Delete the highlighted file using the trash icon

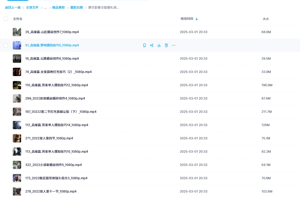pos(166,45)
